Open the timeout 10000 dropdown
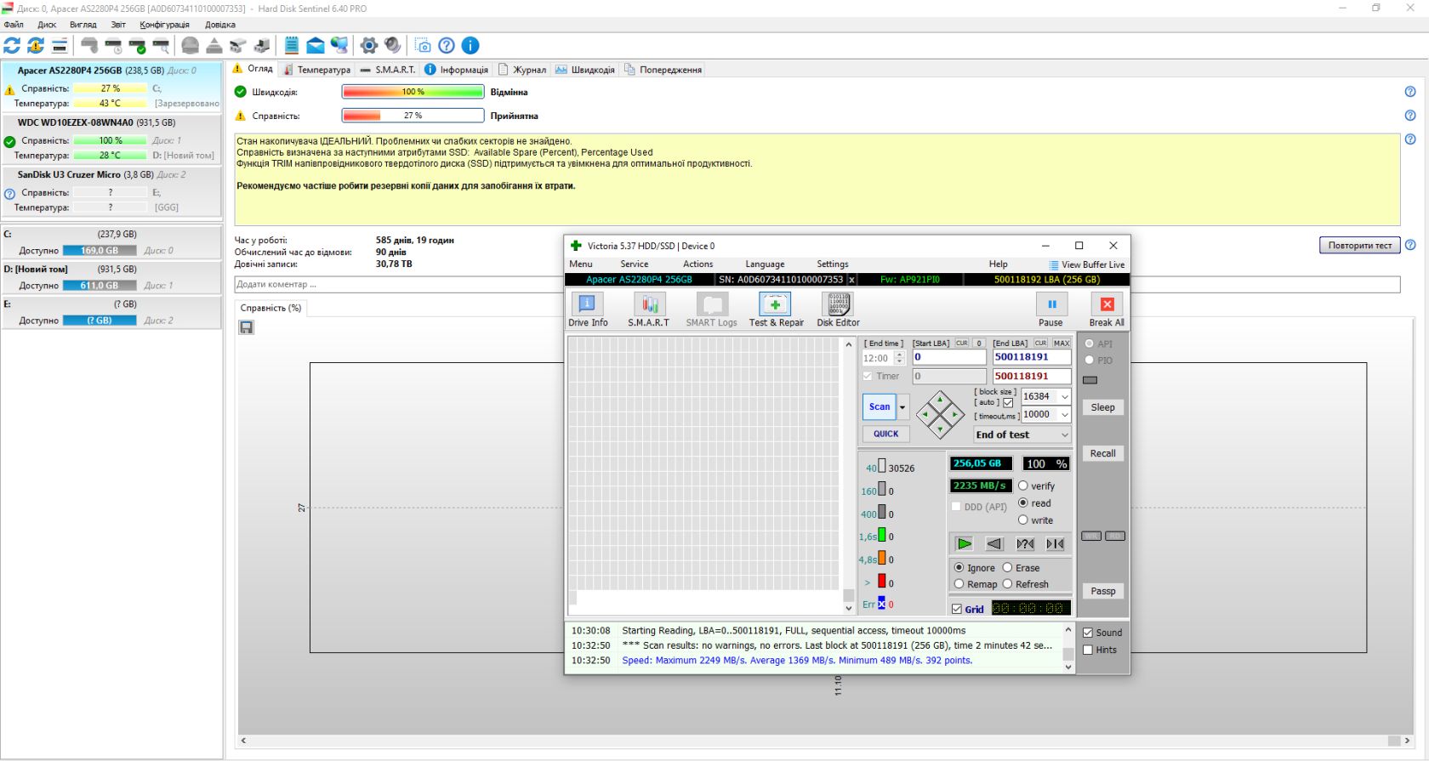The image size is (1429, 761). point(1064,414)
